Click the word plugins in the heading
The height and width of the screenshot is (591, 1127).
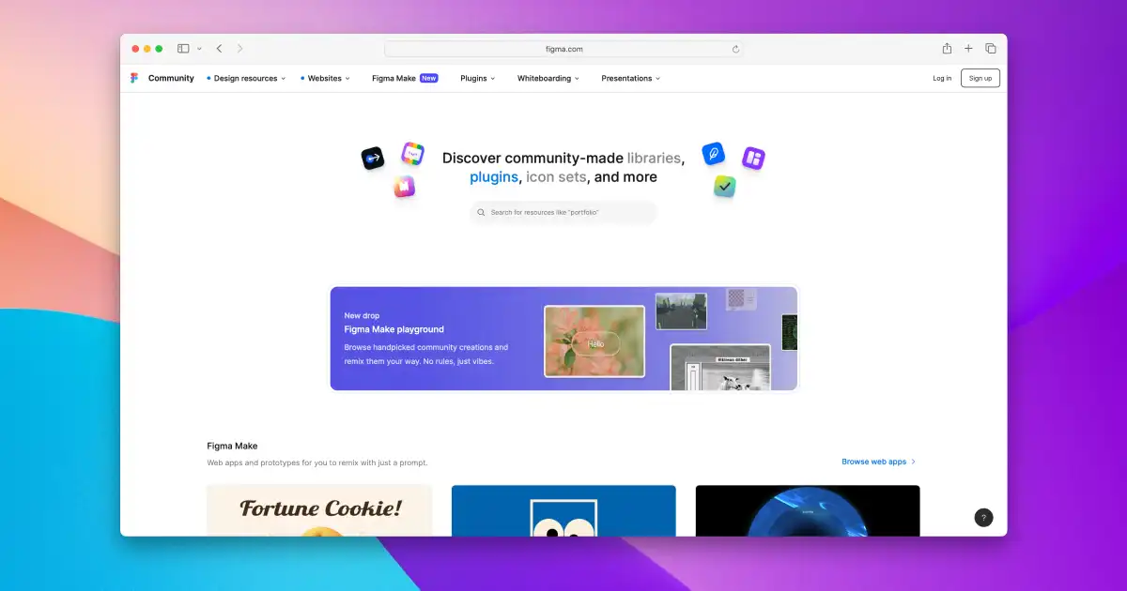pyautogui.click(x=494, y=176)
